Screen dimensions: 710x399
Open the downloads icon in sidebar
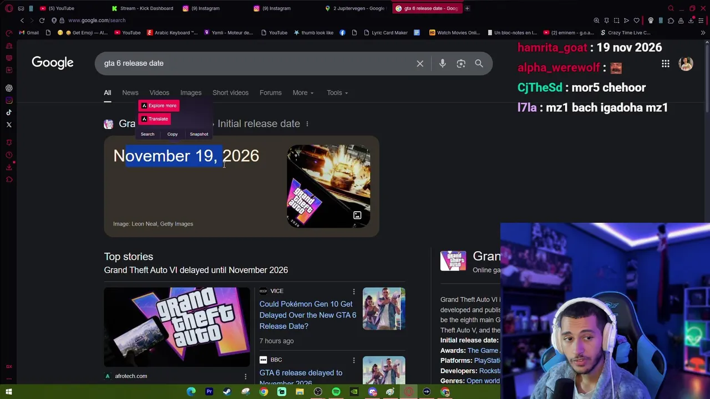pyautogui.click(x=9, y=167)
